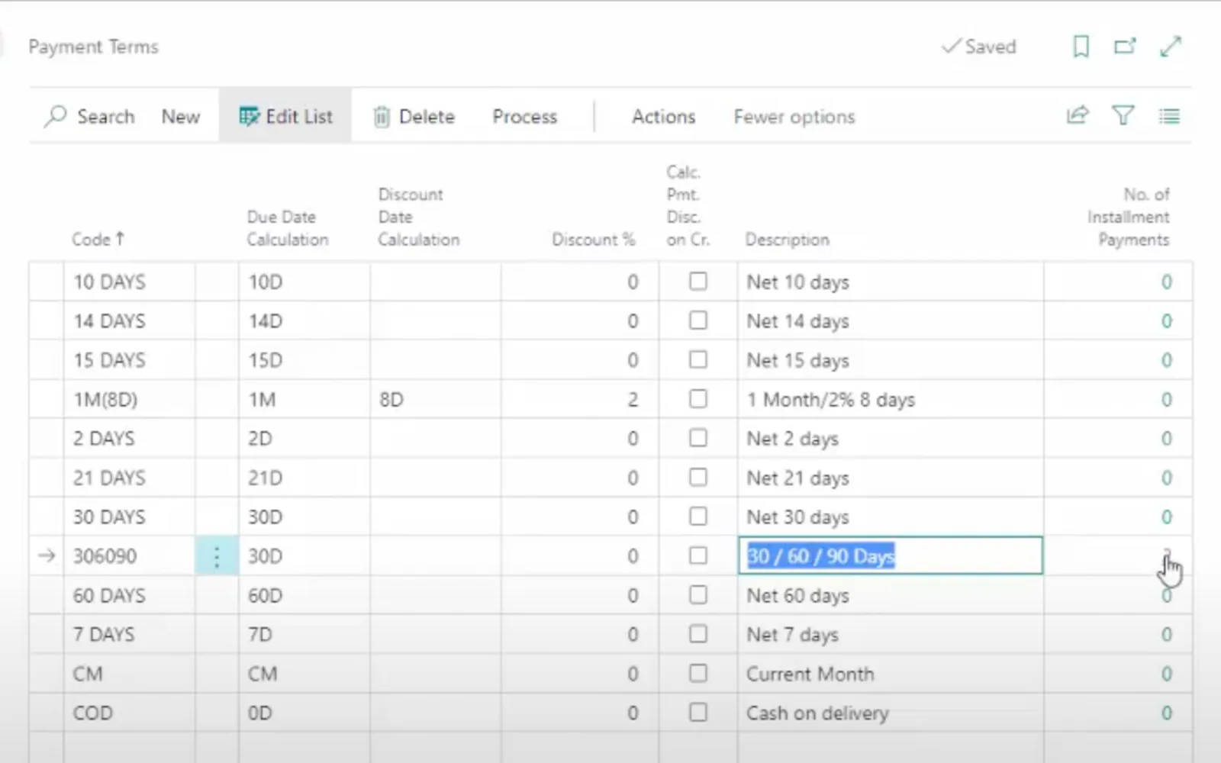Click the Delete trash icon

(x=381, y=117)
